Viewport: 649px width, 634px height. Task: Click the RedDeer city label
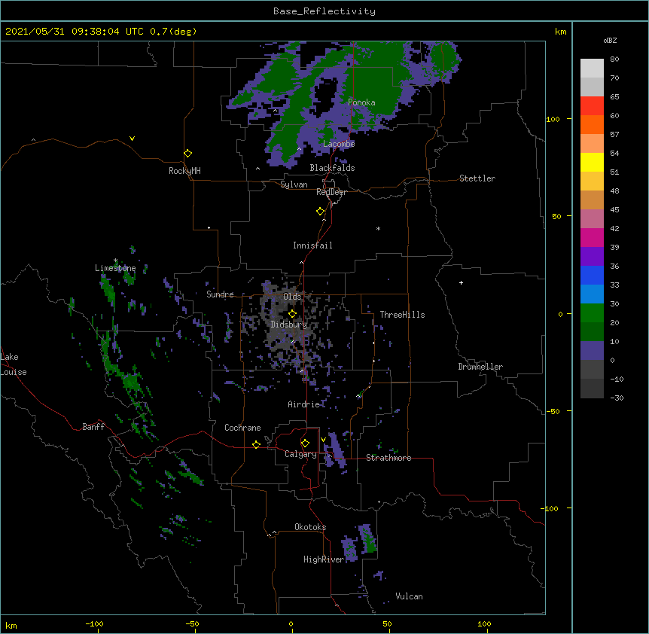[x=331, y=192]
